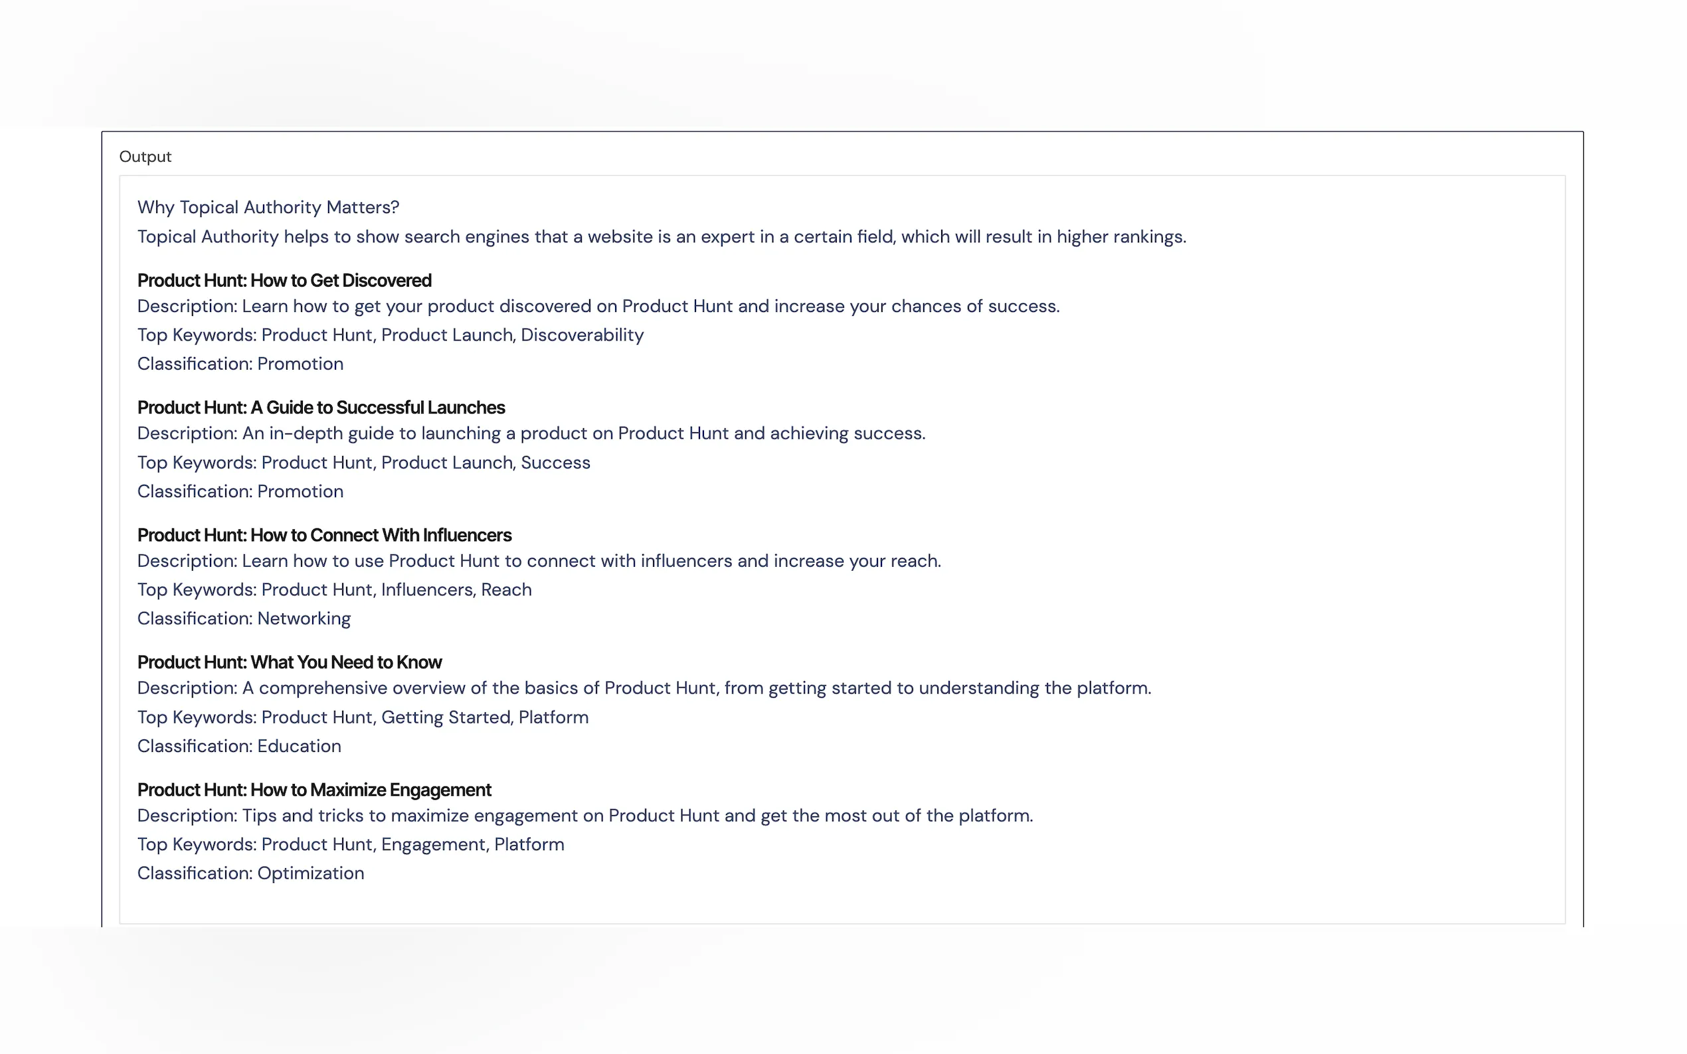Click the 'get your product discovered' description
Viewport: 1687px width, 1054px height.
598,306
